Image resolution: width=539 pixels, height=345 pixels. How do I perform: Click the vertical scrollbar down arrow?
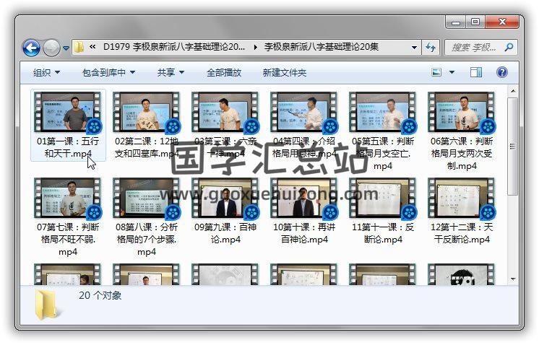click(x=512, y=279)
